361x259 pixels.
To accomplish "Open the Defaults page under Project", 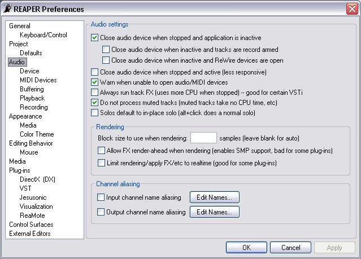I will [31, 53].
